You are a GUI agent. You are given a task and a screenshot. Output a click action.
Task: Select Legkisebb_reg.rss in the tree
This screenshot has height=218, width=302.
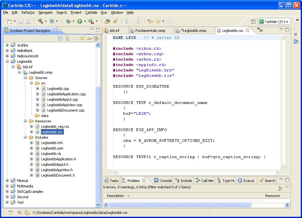[55, 127]
